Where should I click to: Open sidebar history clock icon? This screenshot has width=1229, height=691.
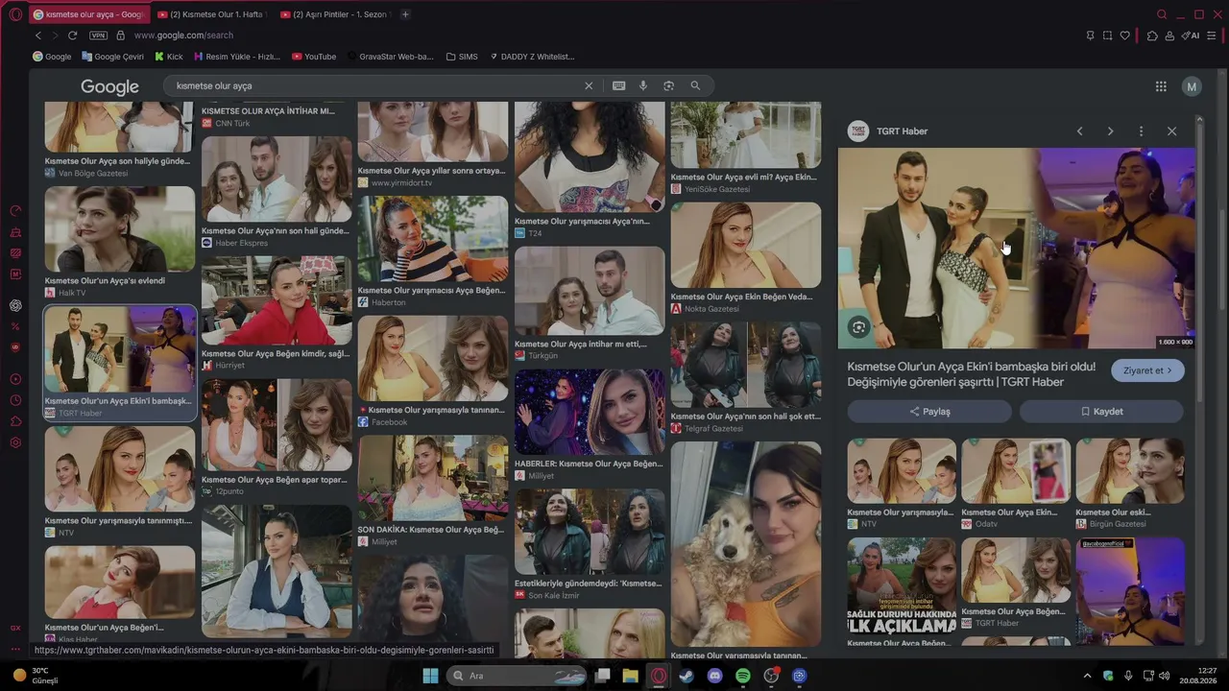(x=15, y=400)
